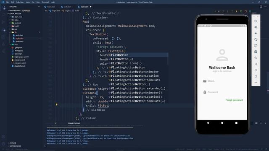This screenshot has height=151, width=269.
Task: Rotate the emulator right
Action: (x=256, y=46)
